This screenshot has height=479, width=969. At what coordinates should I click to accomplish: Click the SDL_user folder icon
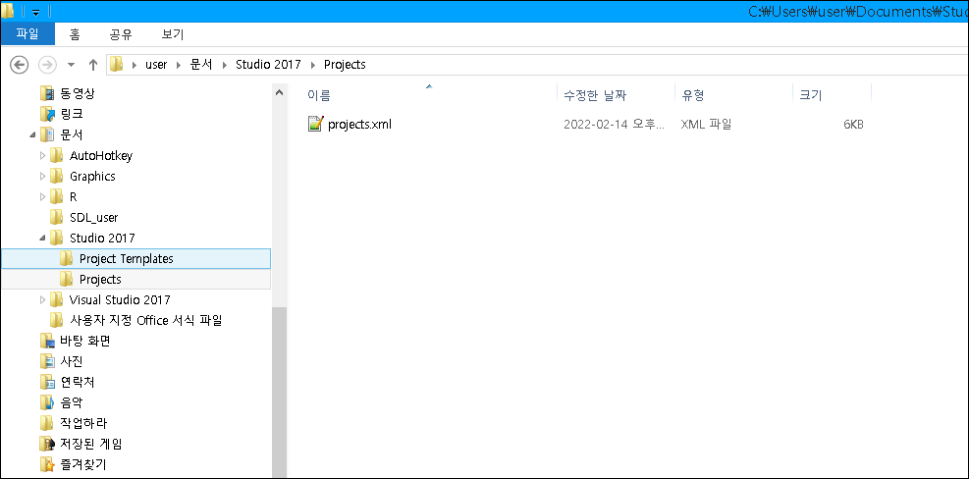[x=57, y=218]
